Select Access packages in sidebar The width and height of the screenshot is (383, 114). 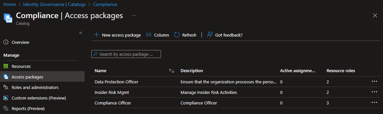click(x=42, y=77)
